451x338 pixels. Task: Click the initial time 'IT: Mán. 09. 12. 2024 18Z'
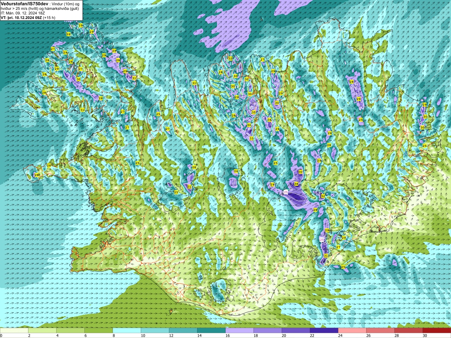[23, 13]
